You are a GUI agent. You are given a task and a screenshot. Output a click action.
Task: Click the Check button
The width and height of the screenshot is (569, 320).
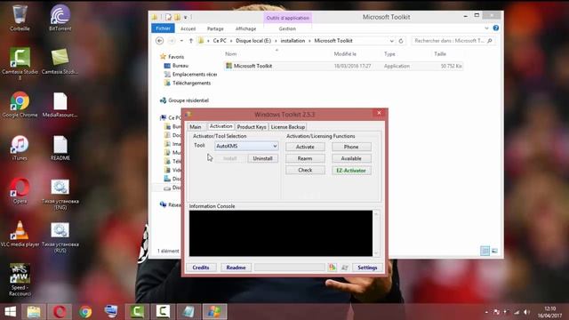[x=305, y=170]
